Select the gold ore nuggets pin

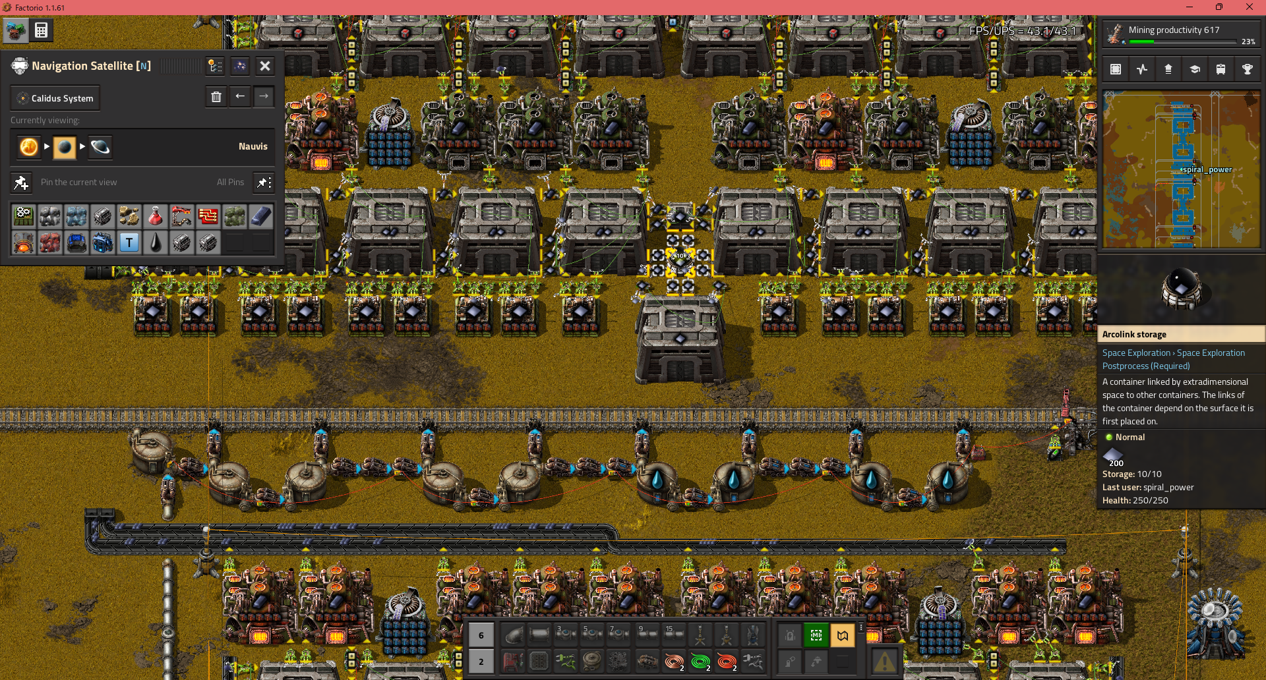click(x=129, y=216)
